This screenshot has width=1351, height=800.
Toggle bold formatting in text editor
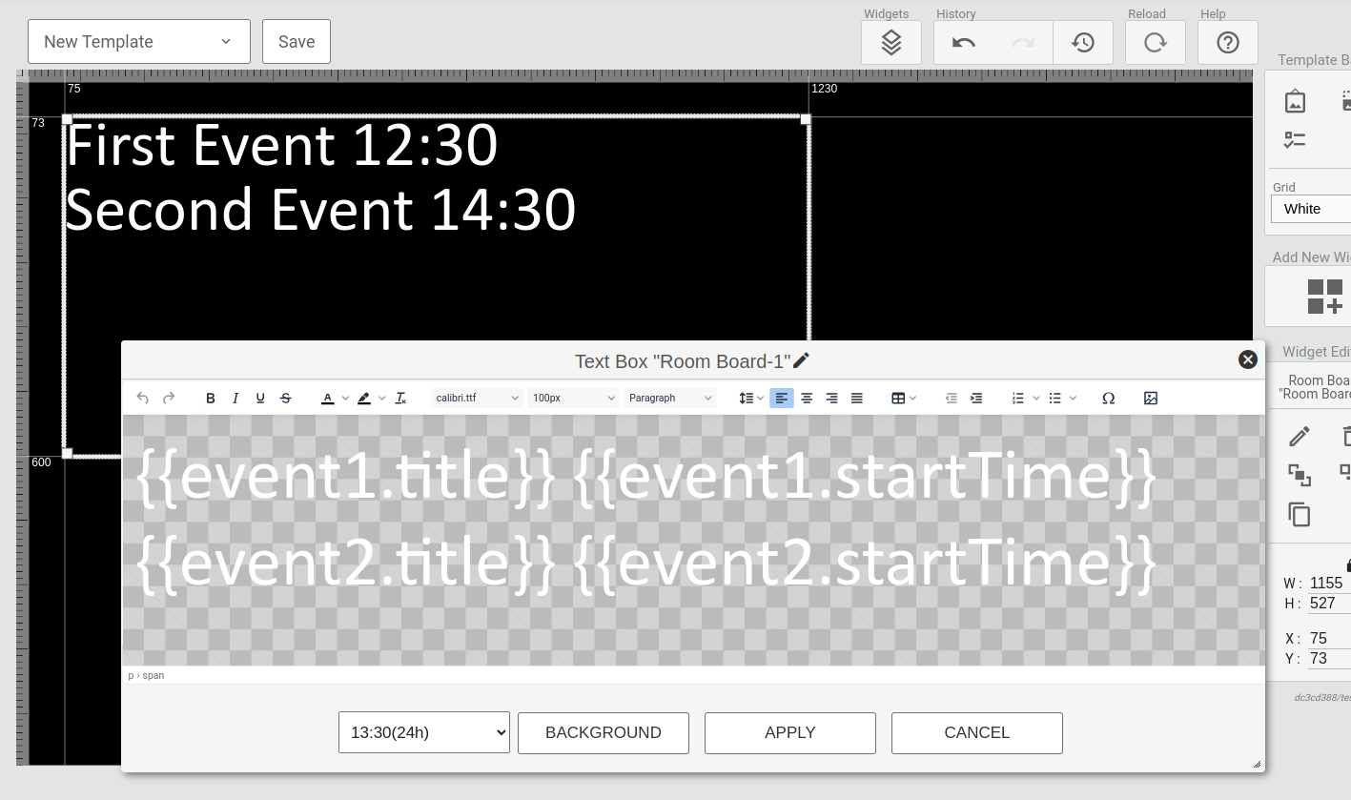[x=211, y=398]
